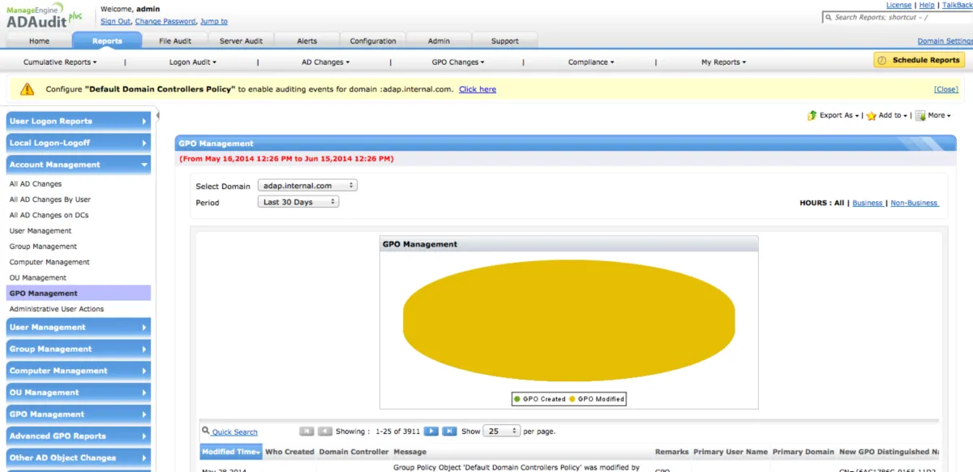The height and width of the screenshot is (472, 973).
Task: Open the Select Domain dropdown
Action: click(x=307, y=185)
